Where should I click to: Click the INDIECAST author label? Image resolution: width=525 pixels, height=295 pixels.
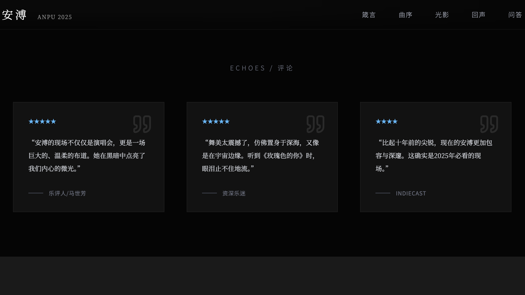point(411,193)
